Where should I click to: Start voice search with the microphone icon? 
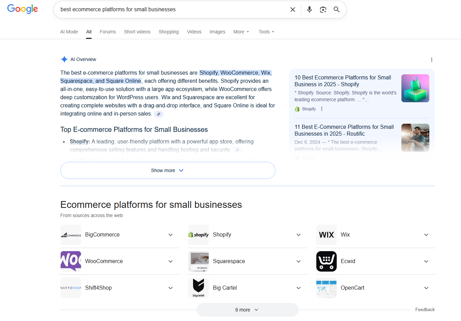[309, 10]
